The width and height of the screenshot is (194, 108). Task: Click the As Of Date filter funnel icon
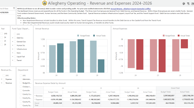[14, 8]
